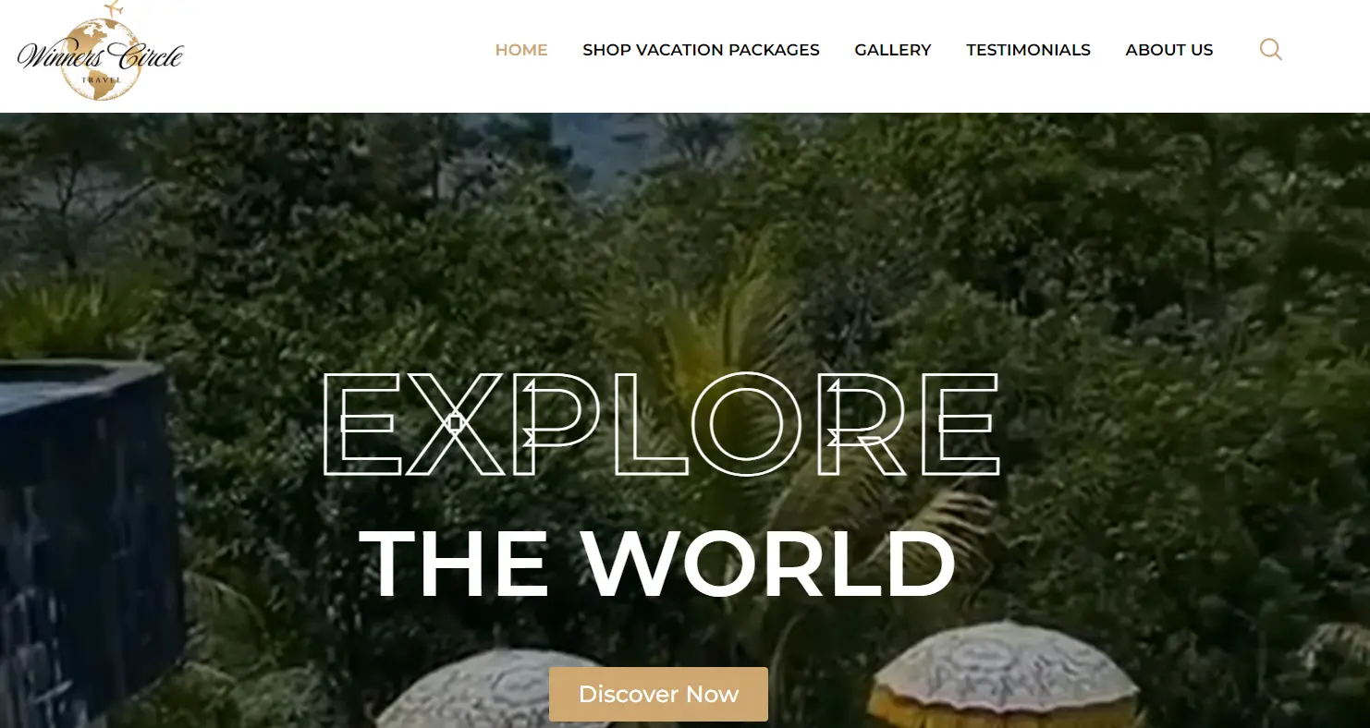Click the right yellow-fringed umbrella
The height and width of the screenshot is (728, 1370).
coord(1002,673)
